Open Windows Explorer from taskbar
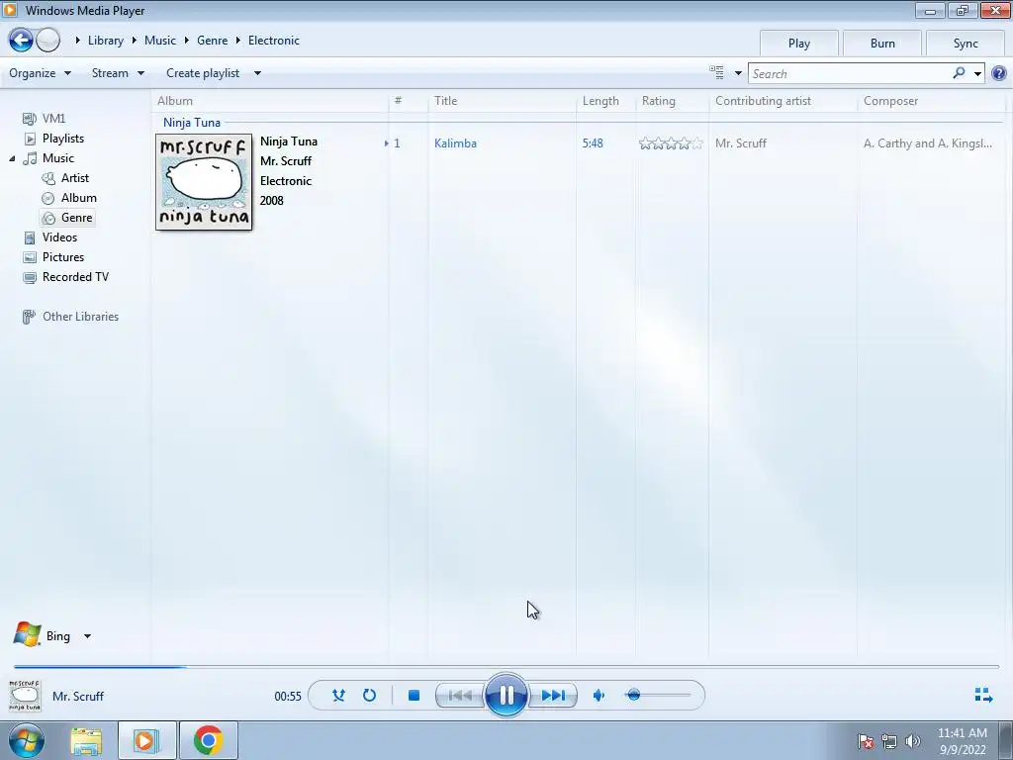Viewport: 1013px width, 760px height. [87, 740]
